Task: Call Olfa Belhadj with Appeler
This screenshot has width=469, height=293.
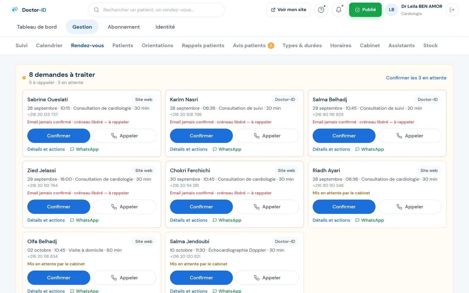Action: pos(125,277)
